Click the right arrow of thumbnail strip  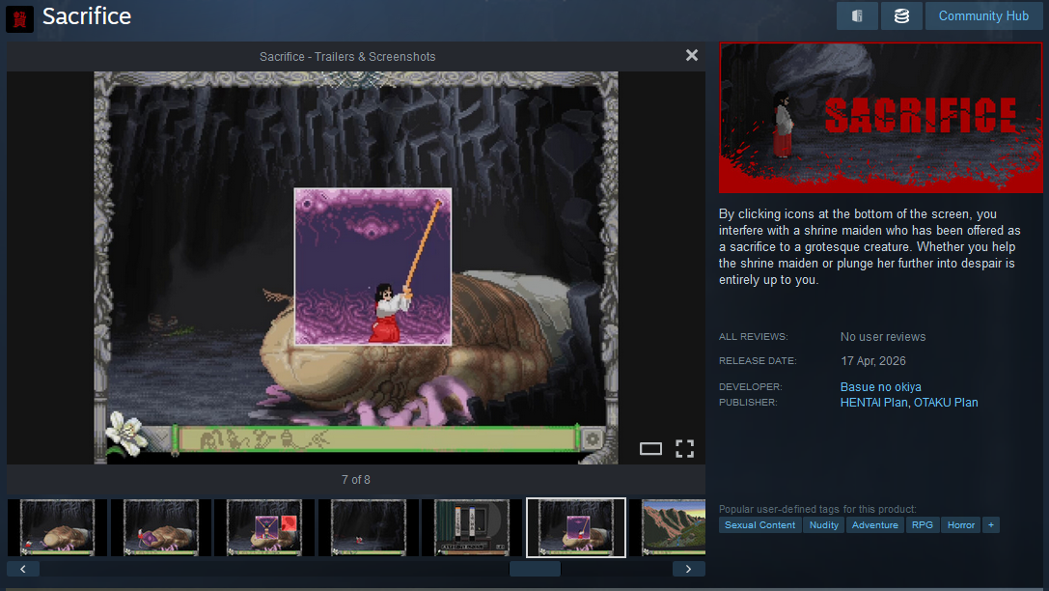click(688, 569)
